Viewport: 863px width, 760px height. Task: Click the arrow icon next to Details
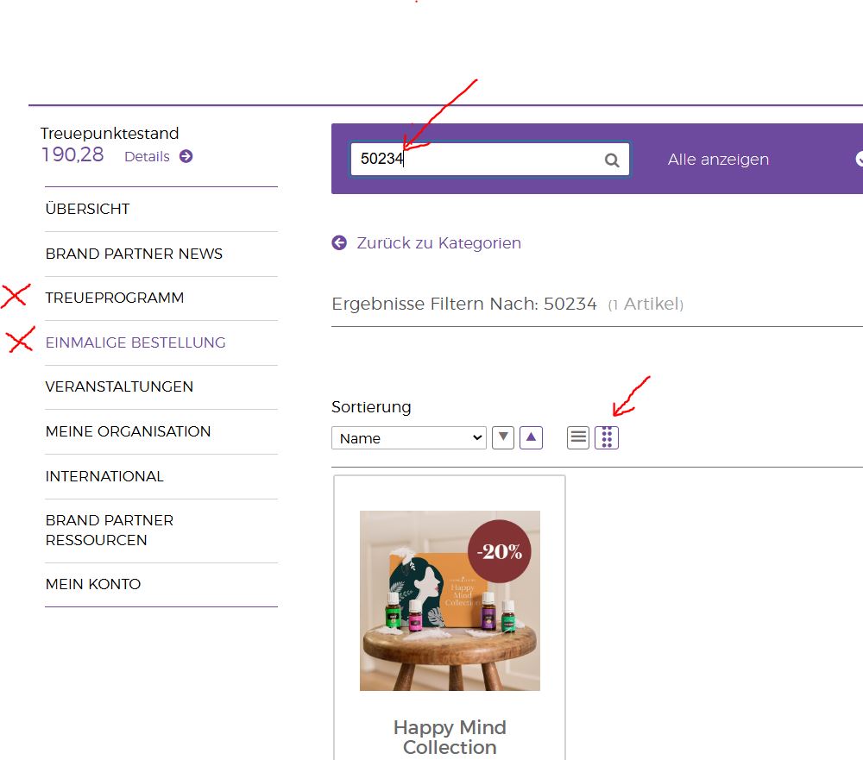click(186, 156)
